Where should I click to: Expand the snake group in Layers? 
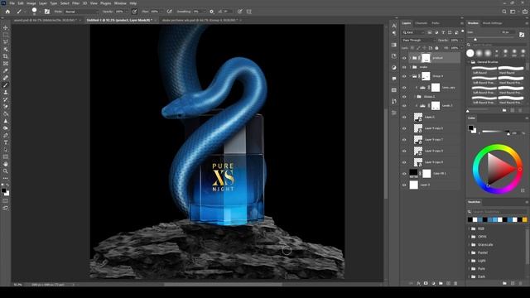click(x=411, y=67)
